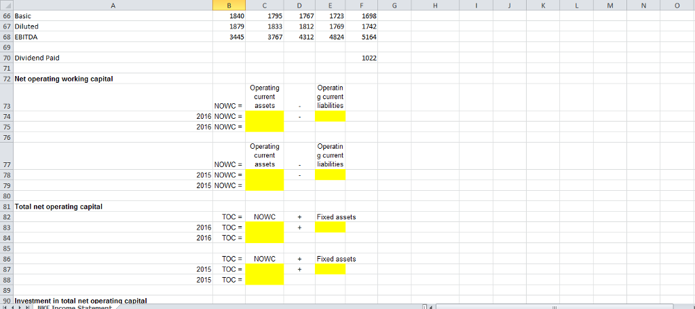Screen dimensions: 695x309
Task: Open the NKE Income Statement sheet tab
Action: point(75,307)
